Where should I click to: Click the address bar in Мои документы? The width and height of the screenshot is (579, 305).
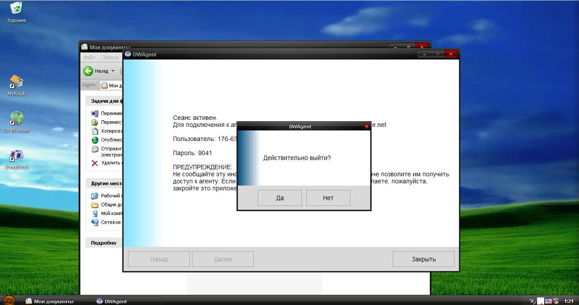point(111,86)
